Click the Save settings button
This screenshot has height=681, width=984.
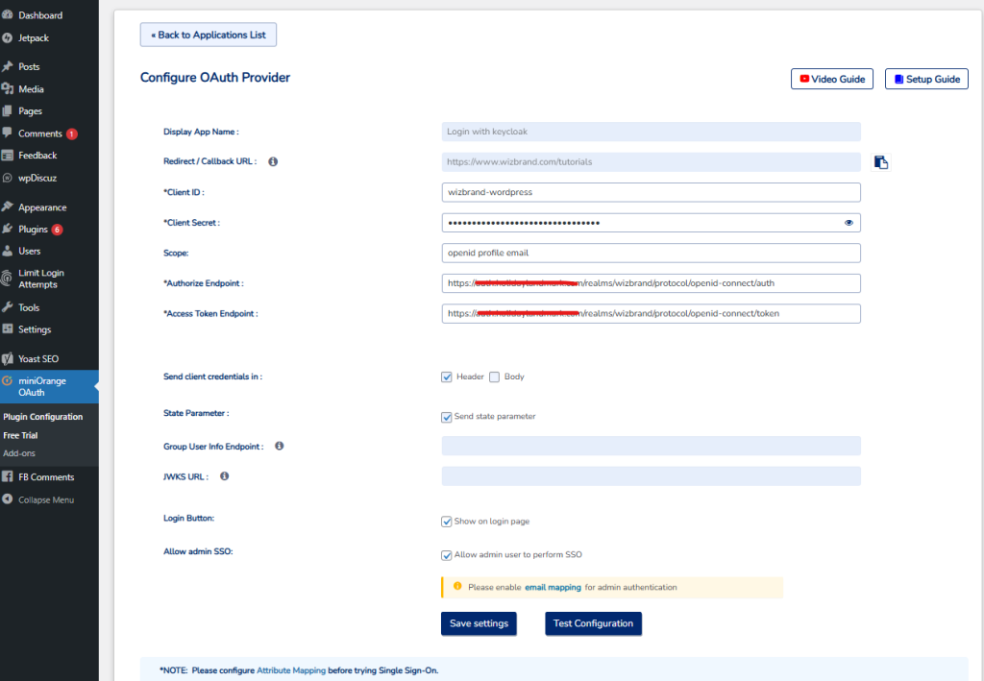[x=479, y=623]
